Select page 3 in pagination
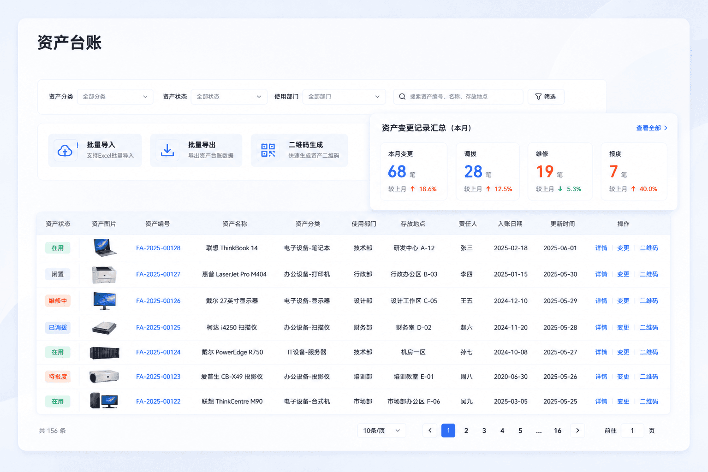The height and width of the screenshot is (472, 708). 484,431
